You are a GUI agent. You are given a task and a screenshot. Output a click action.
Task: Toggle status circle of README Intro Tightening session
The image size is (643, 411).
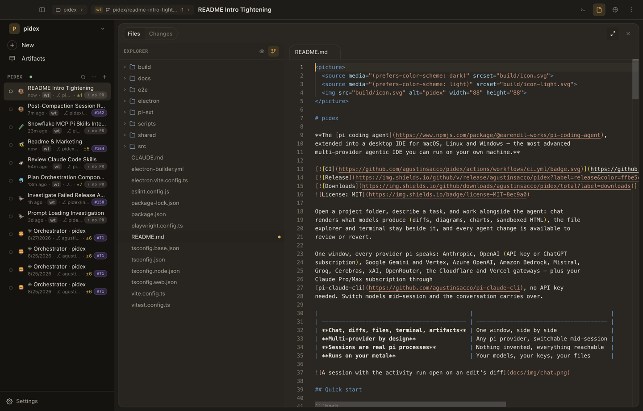point(11,91)
